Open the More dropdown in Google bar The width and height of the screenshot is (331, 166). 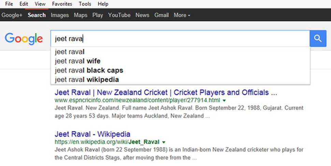point(182,15)
